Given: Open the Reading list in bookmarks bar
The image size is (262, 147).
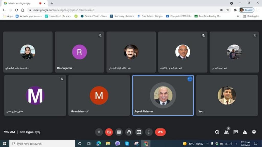Looking at the screenshot, I should [251, 16].
